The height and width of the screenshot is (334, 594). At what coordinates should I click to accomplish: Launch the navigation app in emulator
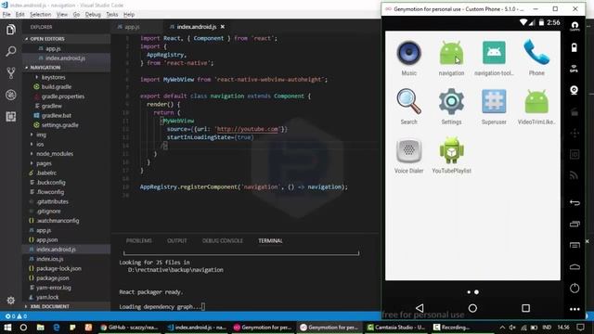[451, 58]
